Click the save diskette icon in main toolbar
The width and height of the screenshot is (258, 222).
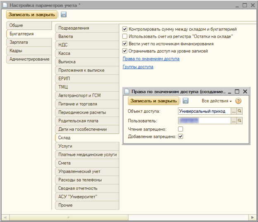coord(64,14)
